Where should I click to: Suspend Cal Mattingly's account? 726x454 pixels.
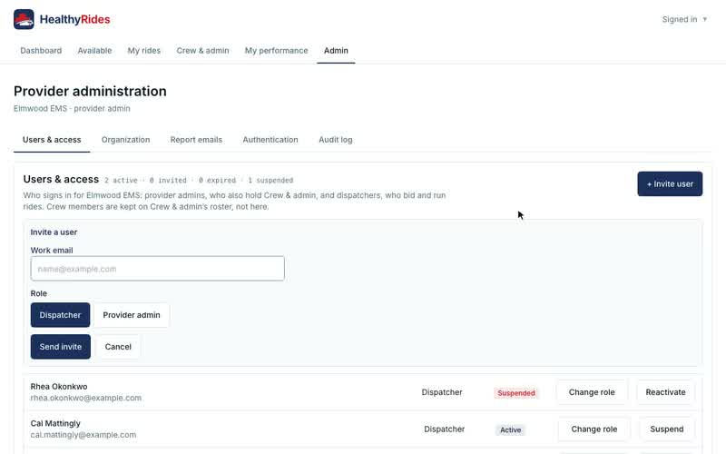point(667,429)
